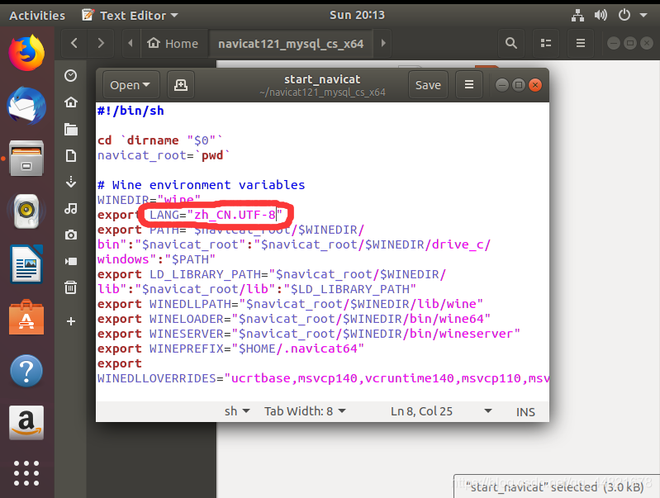Click the new document icon in Text Editor
Screen dimensions: 660x498
coord(181,85)
